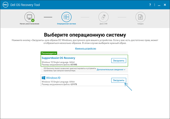The height and width of the screenshot is (119, 170).
Task: Click the green checkmark badge on first step
Action: point(33,20)
